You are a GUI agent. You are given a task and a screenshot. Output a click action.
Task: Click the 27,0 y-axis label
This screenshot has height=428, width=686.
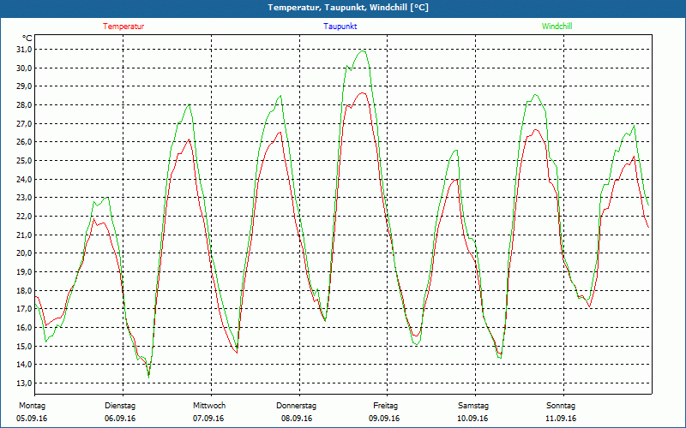[x=24, y=123]
